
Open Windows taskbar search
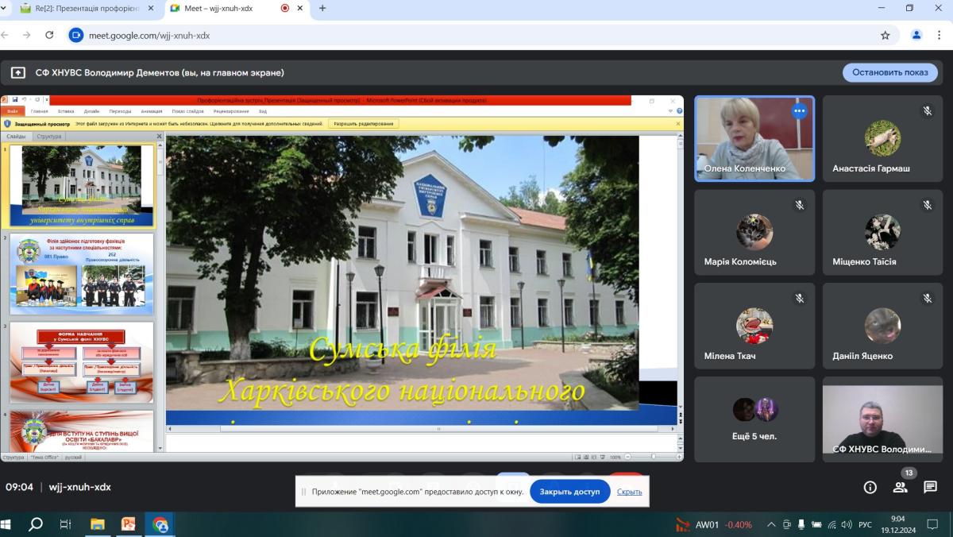tap(36, 524)
